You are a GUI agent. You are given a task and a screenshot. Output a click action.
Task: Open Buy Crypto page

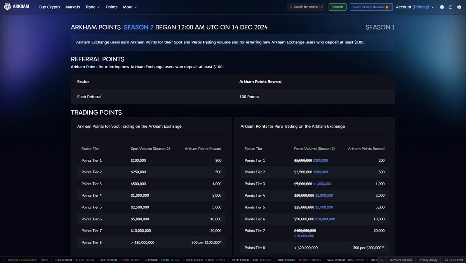pyautogui.click(x=50, y=7)
